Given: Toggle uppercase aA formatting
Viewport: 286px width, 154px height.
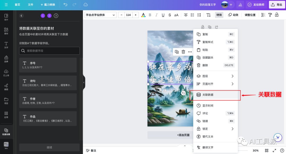Looking at the screenshot, I should pos(176,15).
